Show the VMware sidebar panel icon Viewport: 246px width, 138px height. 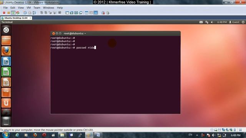pos(67,13)
